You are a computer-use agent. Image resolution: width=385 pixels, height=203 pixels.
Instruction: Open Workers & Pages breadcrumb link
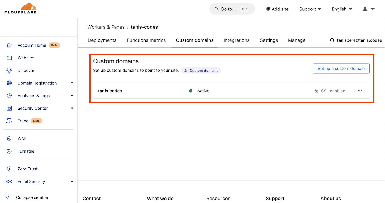(x=106, y=27)
